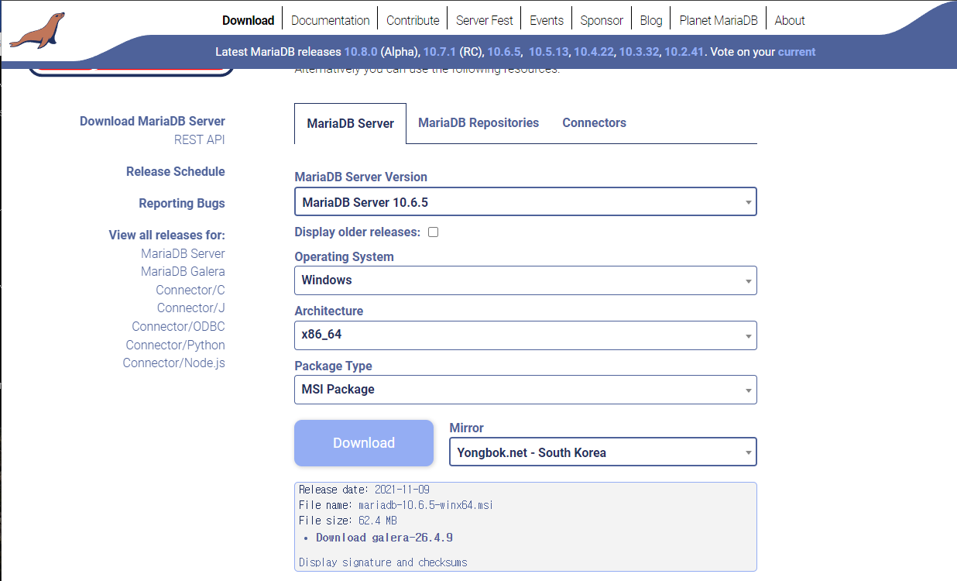
Task: View releases for Connector/ODBC
Action: pos(178,326)
